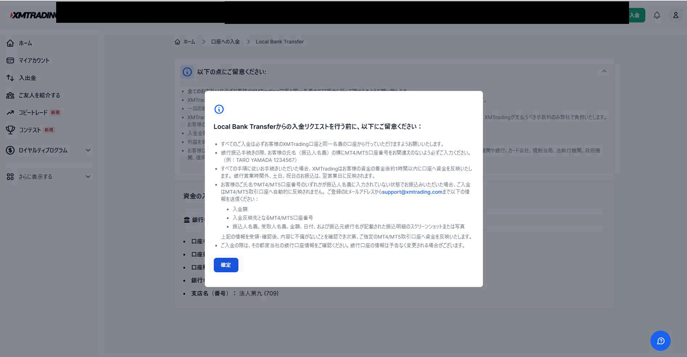Click the trophy icon beside コンテスト
The height and width of the screenshot is (357, 687).
tap(10, 130)
